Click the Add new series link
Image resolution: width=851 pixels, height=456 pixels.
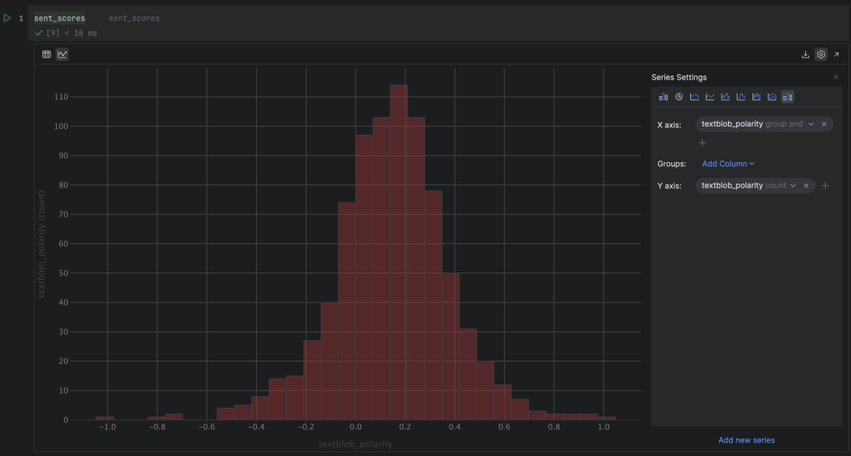tap(746, 440)
